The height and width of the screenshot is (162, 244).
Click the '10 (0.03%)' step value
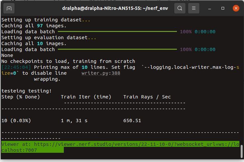pyautogui.click(x=16, y=121)
